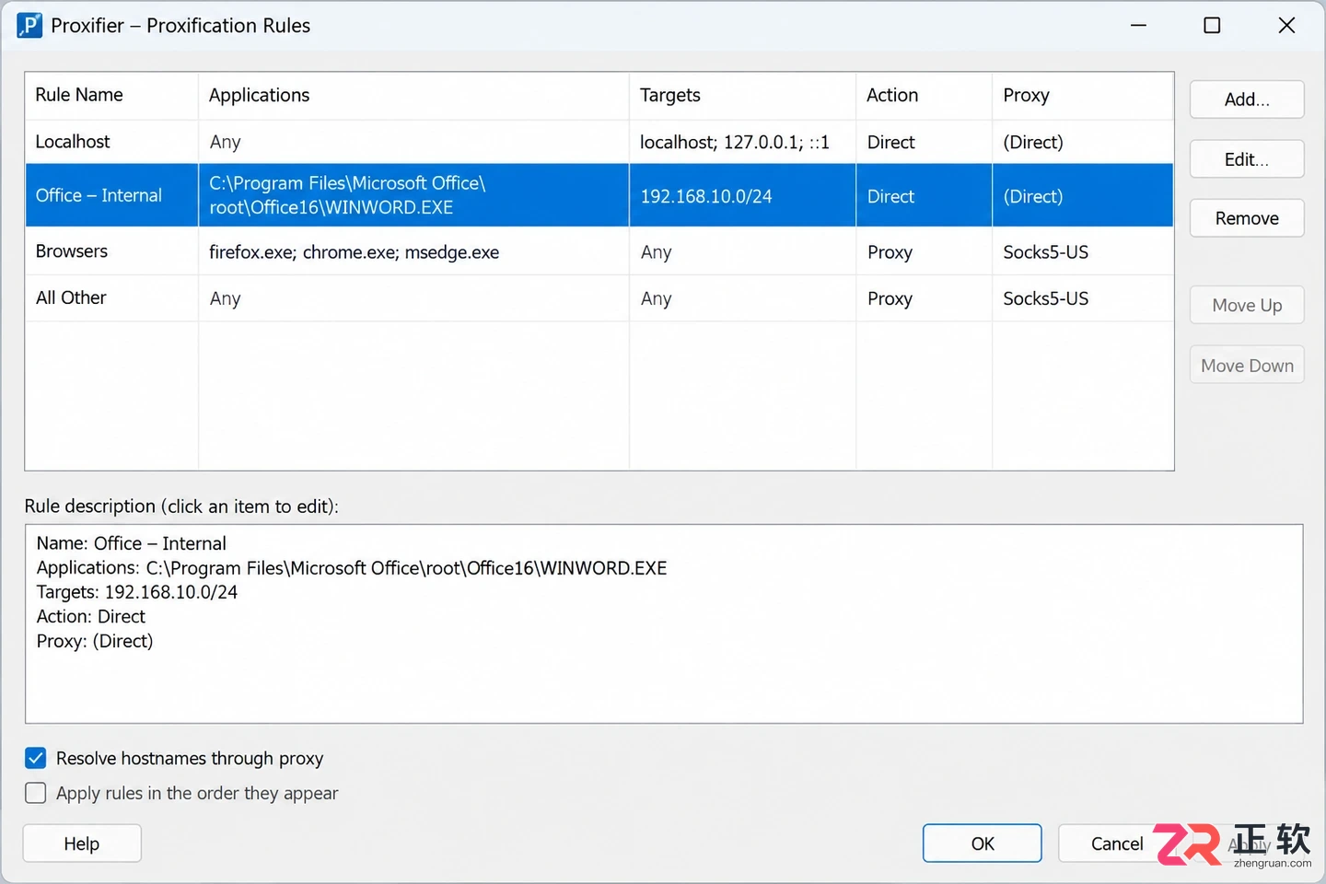Click localhost; 127.0.0.1; ::1 targets cell
1326x884 pixels.
coord(742,142)
